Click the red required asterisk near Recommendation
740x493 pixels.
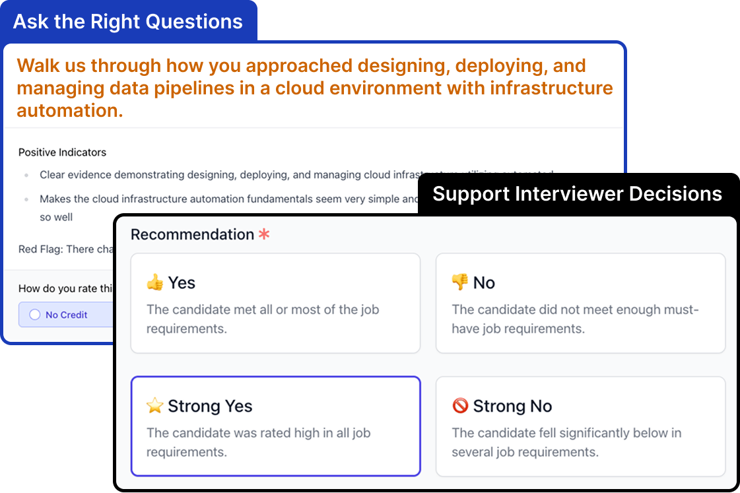[264, 234]
